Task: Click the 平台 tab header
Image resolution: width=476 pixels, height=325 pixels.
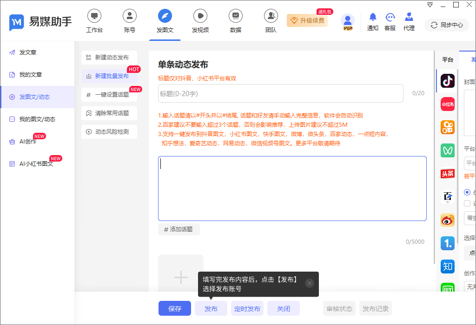Action: point(448,60)
